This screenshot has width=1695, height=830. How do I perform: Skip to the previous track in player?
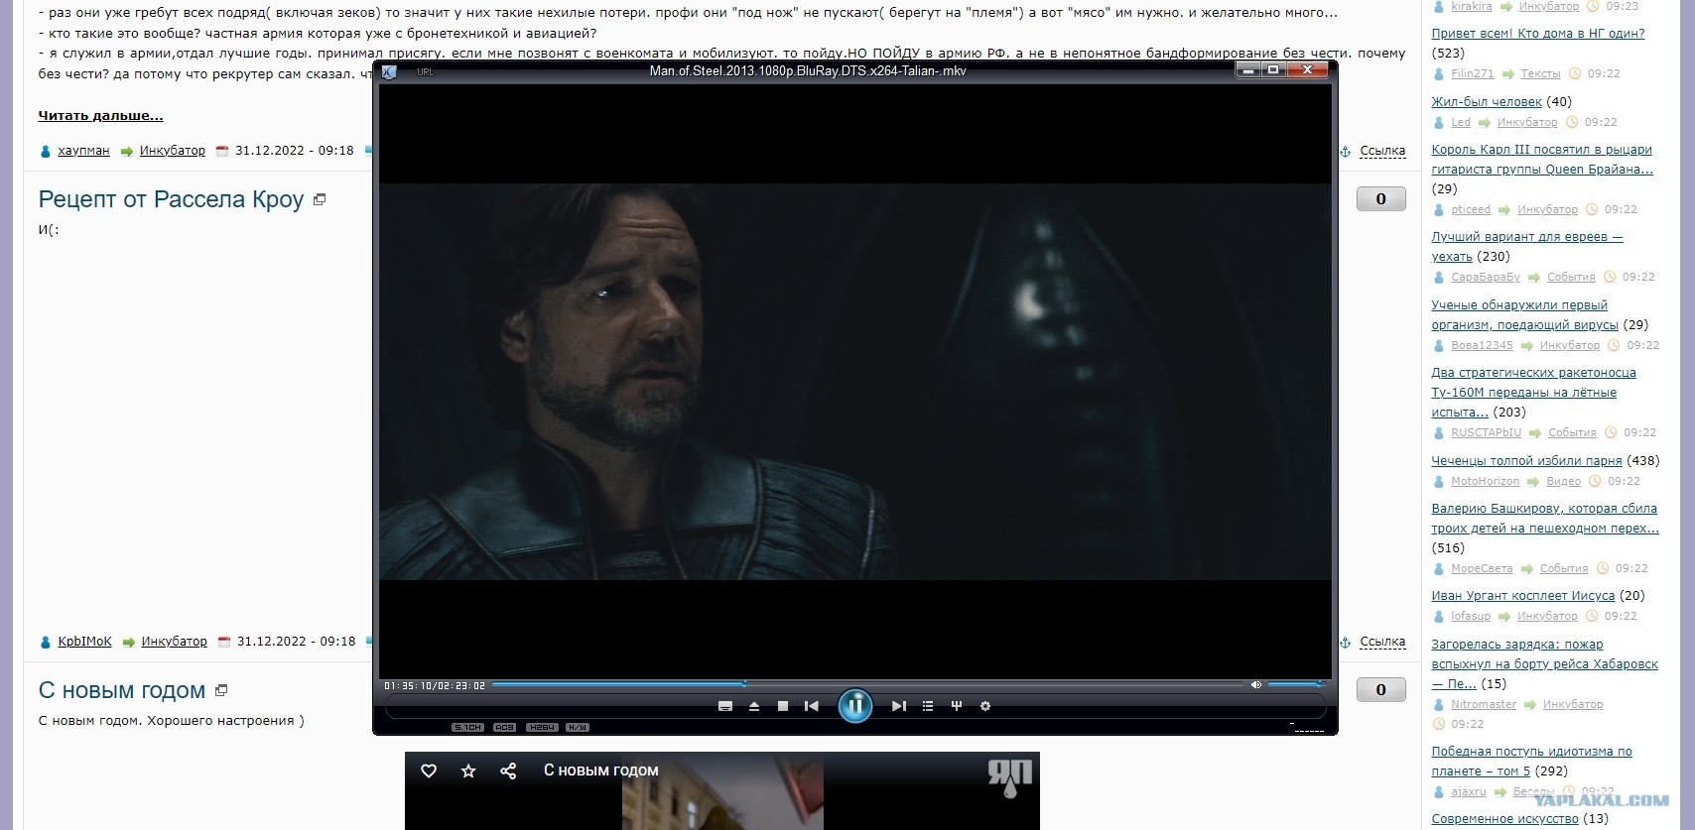tap(812, 706)
